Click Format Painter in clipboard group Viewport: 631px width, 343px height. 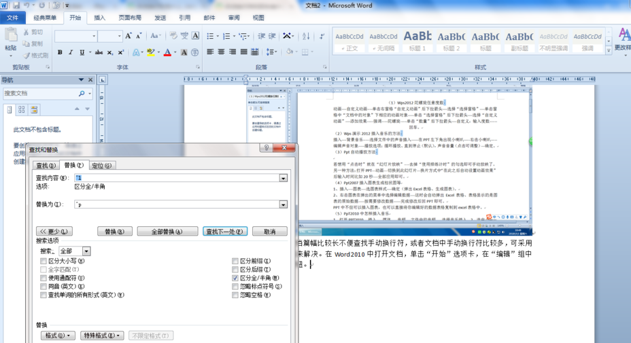click(x=35, y=56)
